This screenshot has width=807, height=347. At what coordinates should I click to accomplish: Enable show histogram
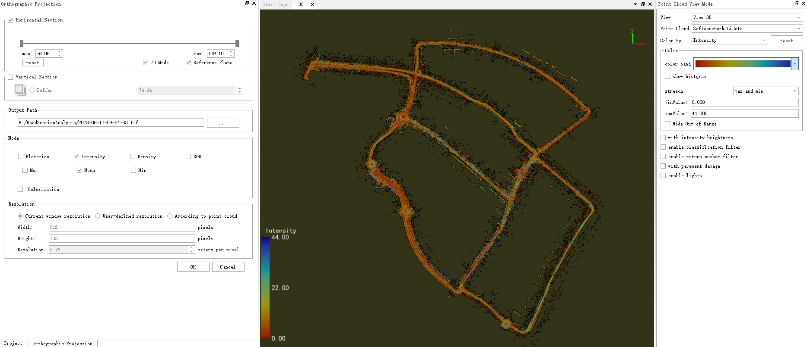click(667, 76)
